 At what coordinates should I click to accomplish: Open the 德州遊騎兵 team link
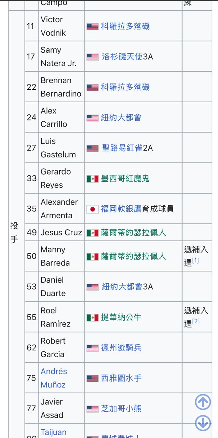point(121,348)
